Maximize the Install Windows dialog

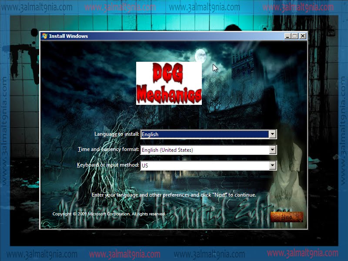tap(295, 36)
